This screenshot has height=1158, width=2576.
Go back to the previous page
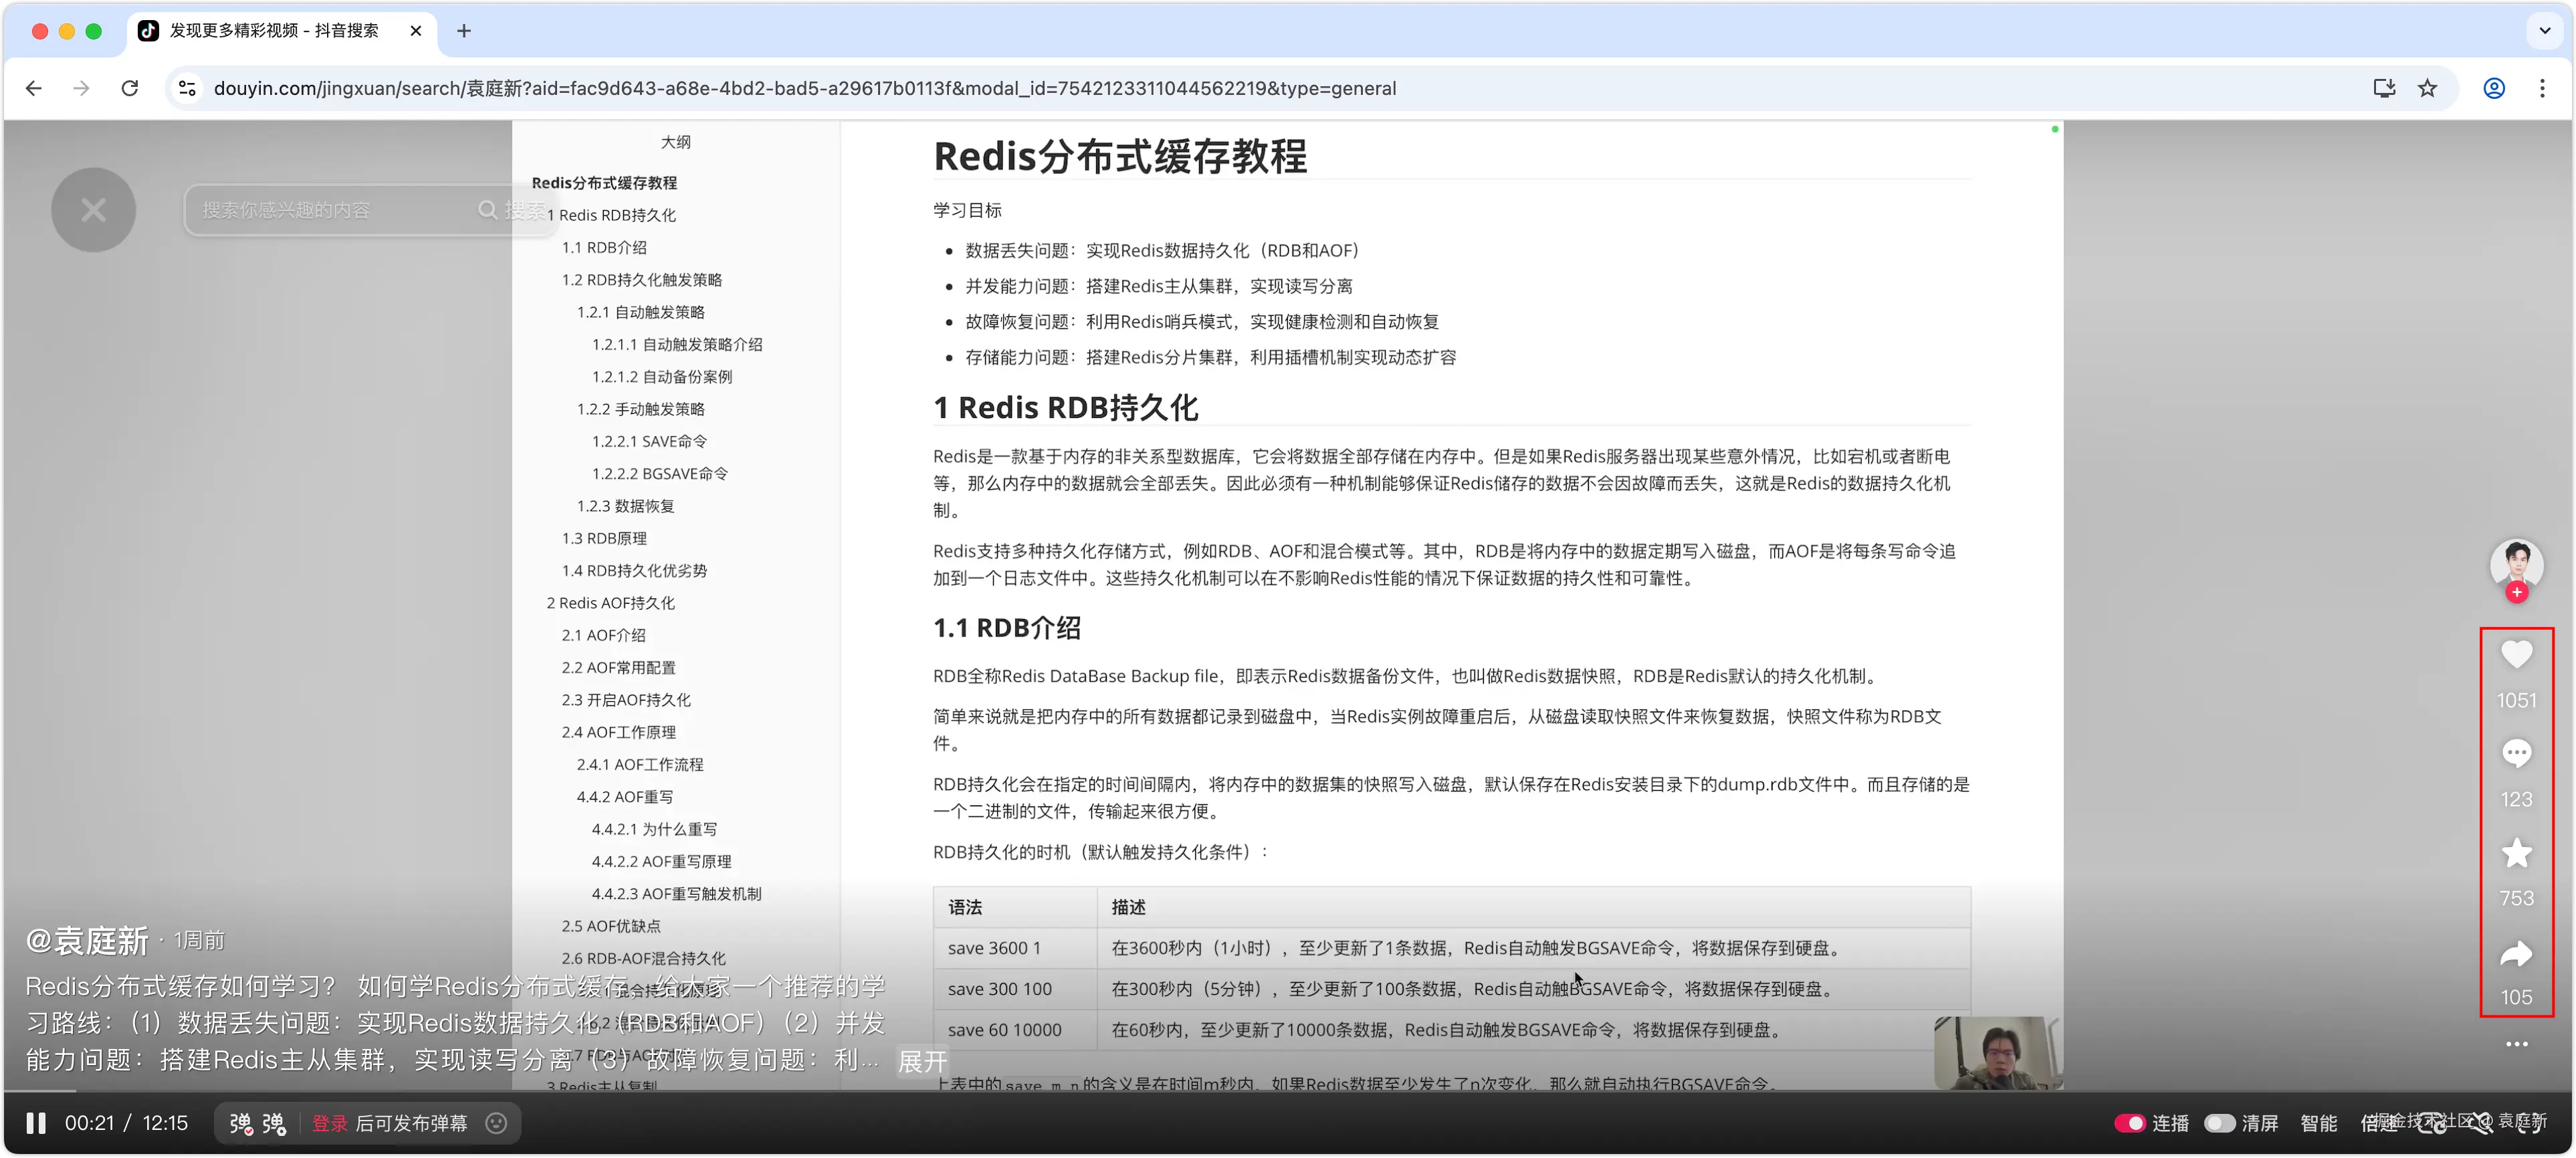[x=34, y=88]
